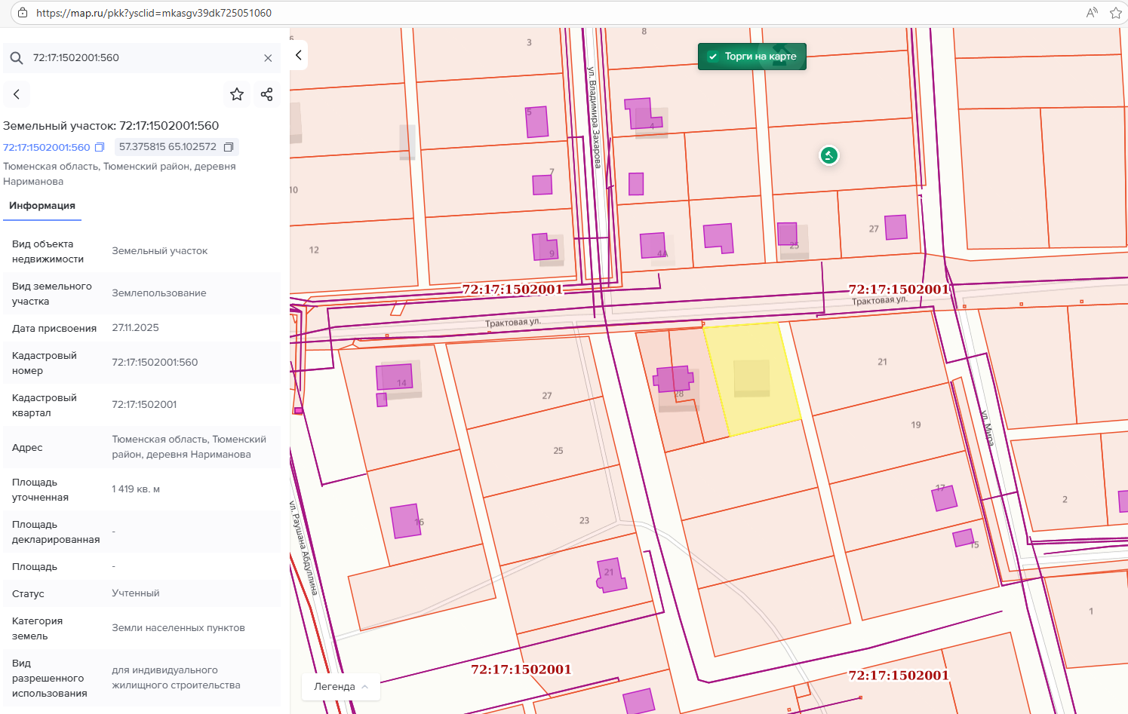Viewport: 1128px width, 714px height.
Task: Bookmark page with browser star icon
Action: [x=1115, y=13]
